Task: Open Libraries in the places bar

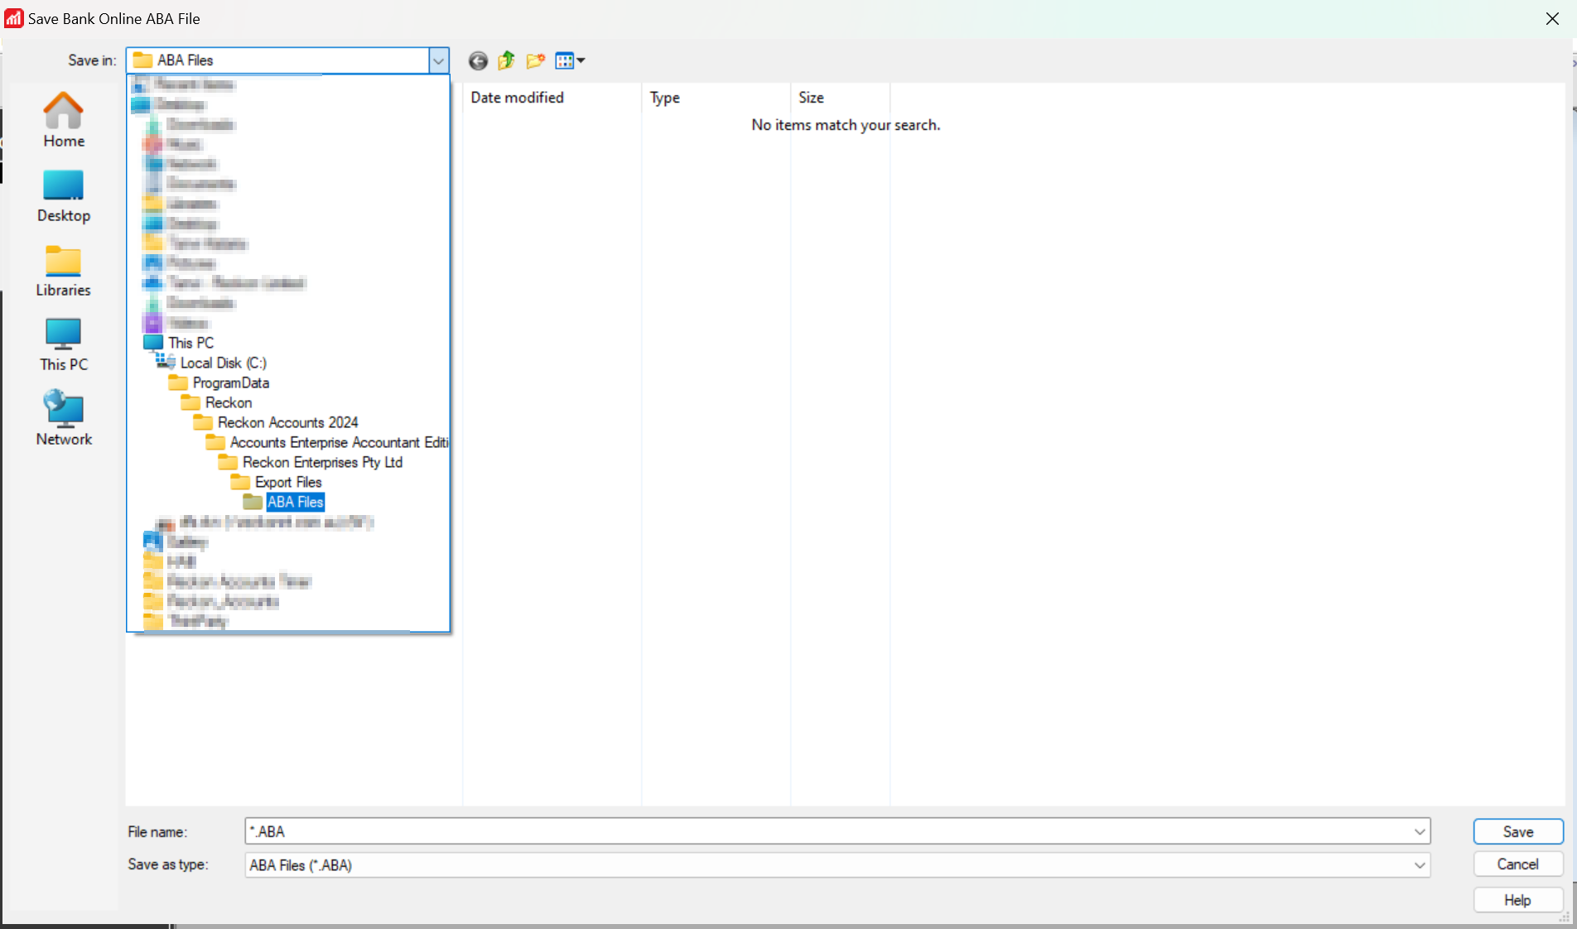Action: [64, 271]
